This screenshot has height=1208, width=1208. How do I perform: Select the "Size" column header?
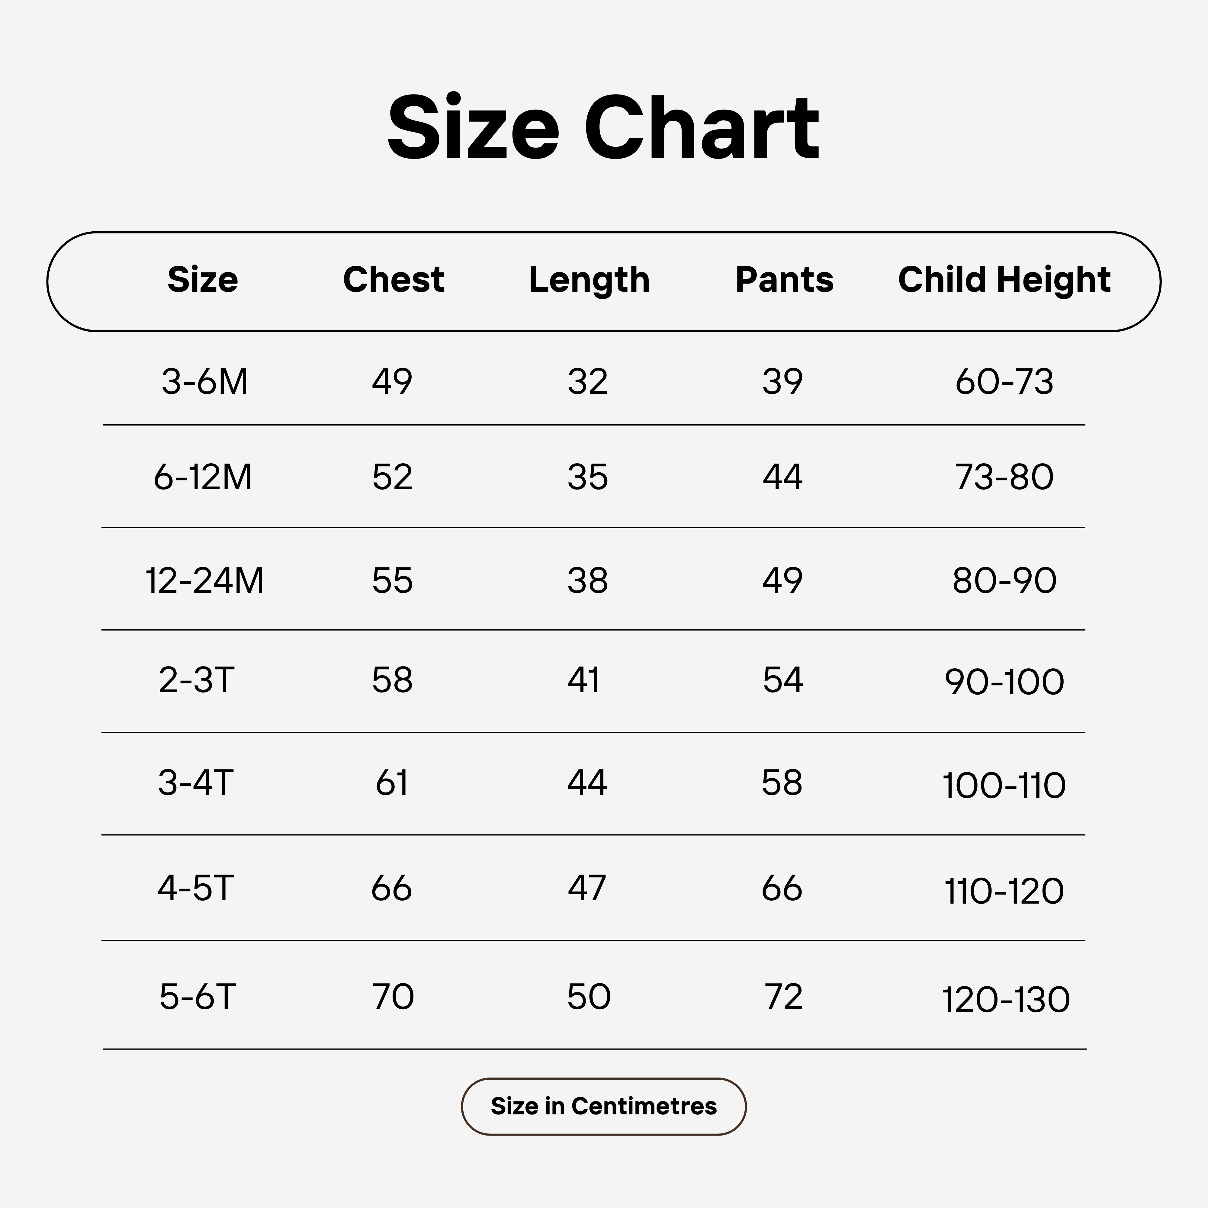click(203, 279)
